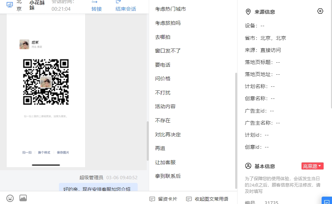Viewport: 332px width, 204px height.
Task: Click the 设备 row
Action: click(255, 26)
